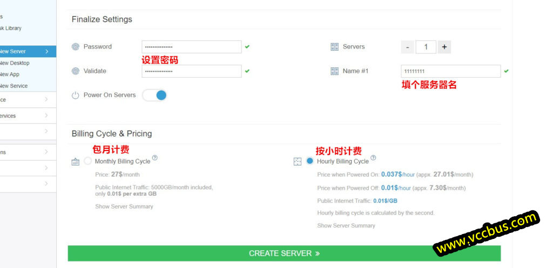This screenshot has height=268, width=553.
Task: Click the power icon beside Power On Servers
Action: pyautogui.click(x=76, y=95)
